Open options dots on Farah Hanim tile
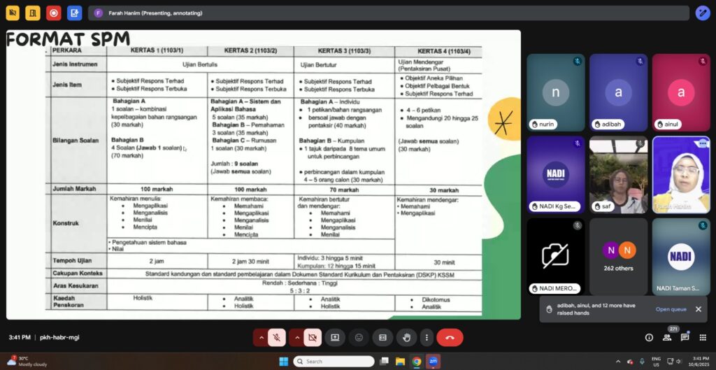Screen dimensions: 716x370 point(702,143)
